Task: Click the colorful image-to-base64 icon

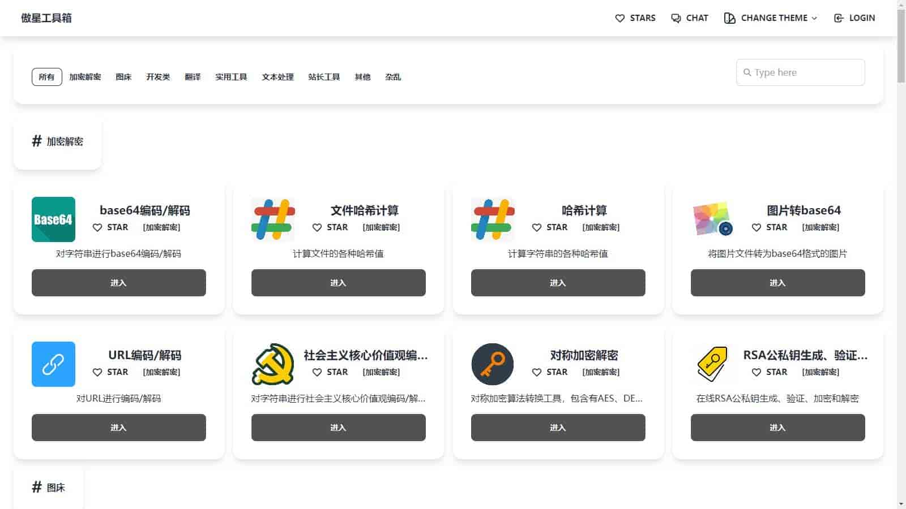Action: (x=712, y=219)
